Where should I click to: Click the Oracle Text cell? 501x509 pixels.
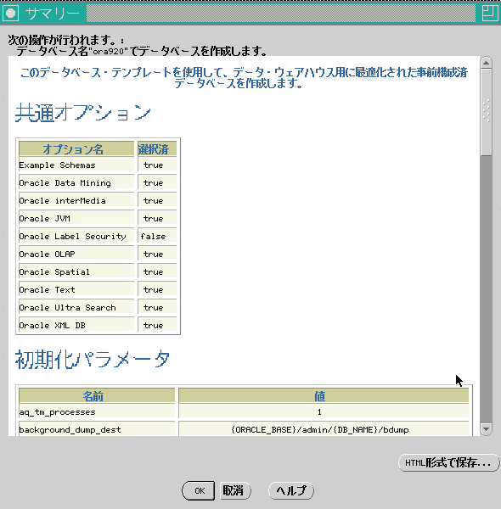click(76, 289)
